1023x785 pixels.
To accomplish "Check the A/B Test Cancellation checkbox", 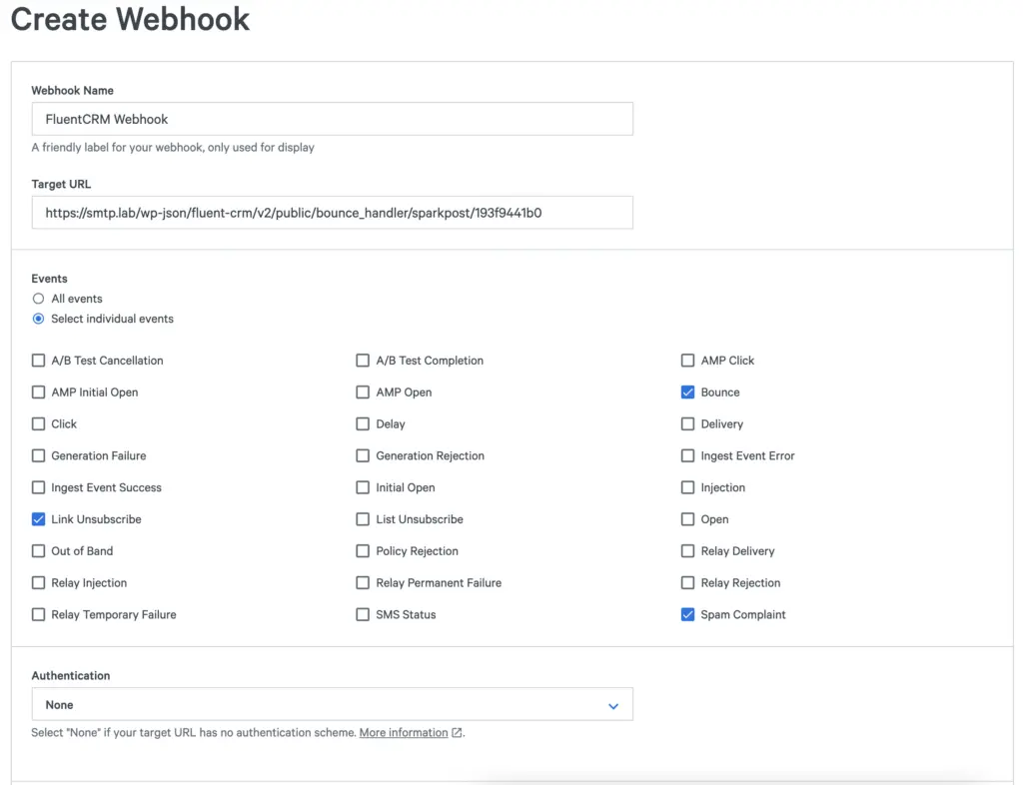I will (x=39, y=361).
